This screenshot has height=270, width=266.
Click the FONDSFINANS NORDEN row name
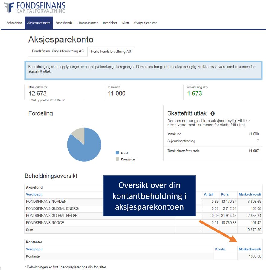tap(46, 202)
